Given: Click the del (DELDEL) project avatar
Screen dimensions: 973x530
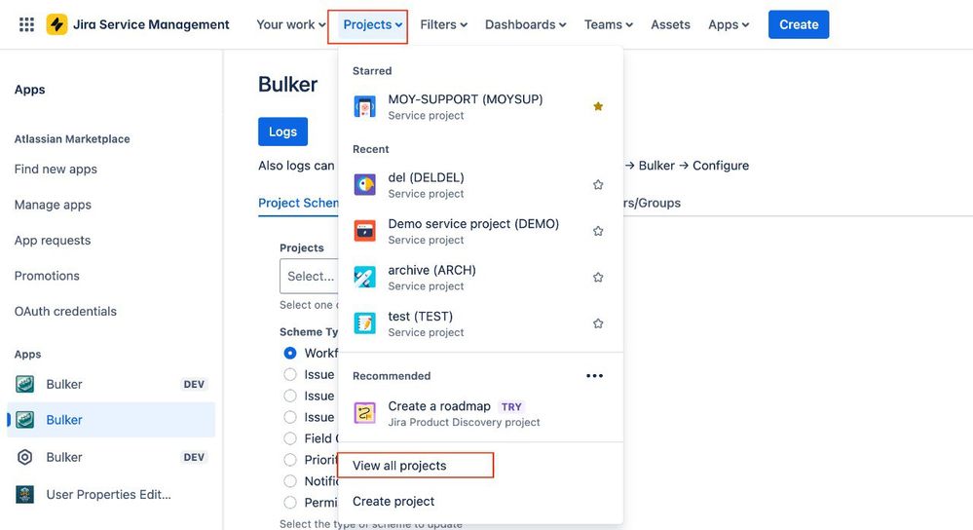Looking at the screenshot, I should pyautogui.click(x=364, y=185).
